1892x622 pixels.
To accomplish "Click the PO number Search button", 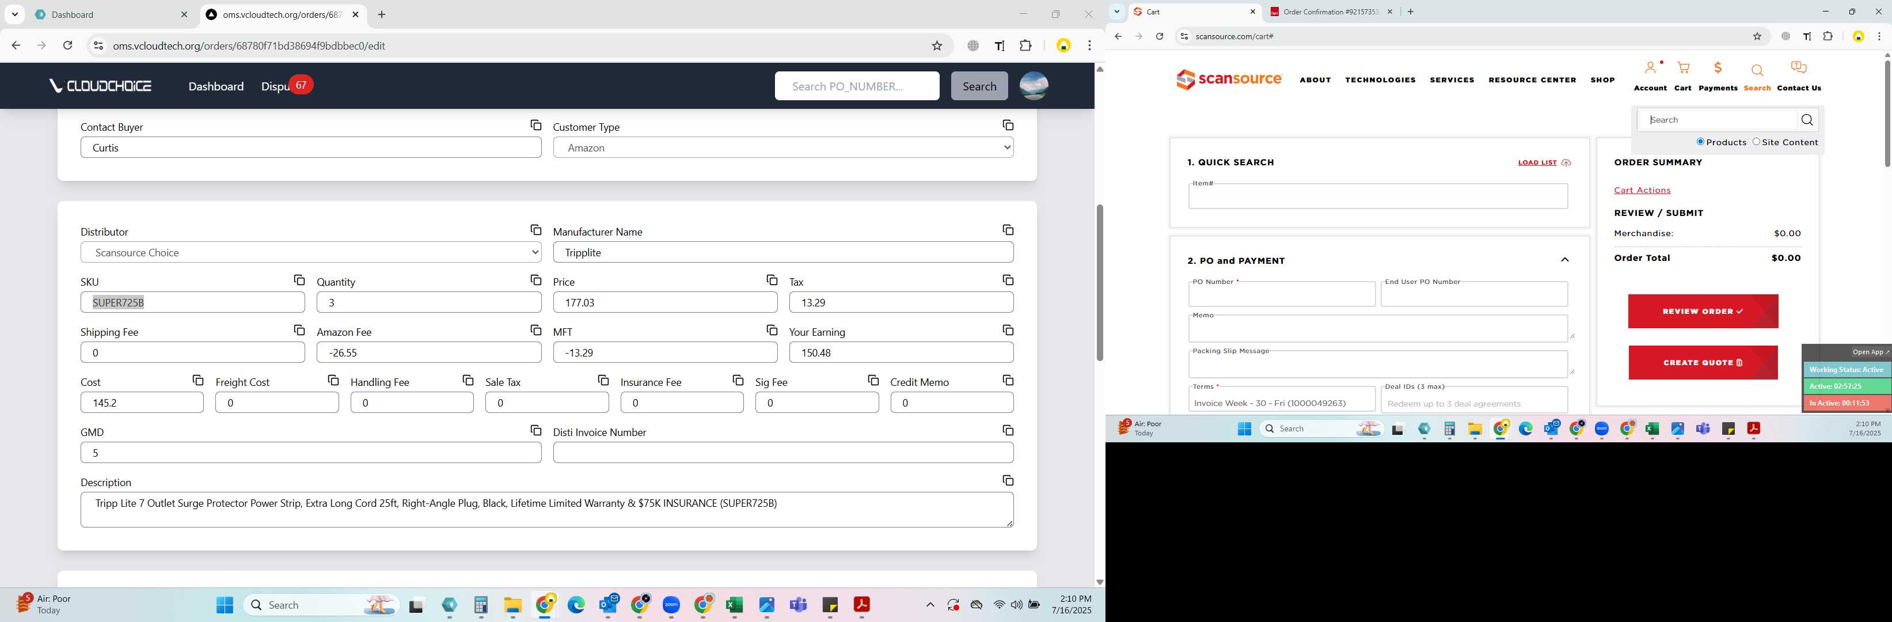I will (979, 86).
